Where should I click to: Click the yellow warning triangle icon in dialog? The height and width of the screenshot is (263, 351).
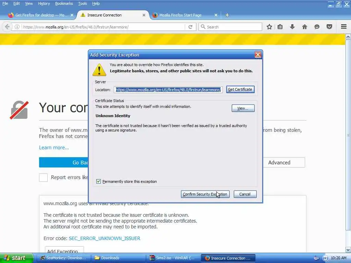[x=99, y=70]
